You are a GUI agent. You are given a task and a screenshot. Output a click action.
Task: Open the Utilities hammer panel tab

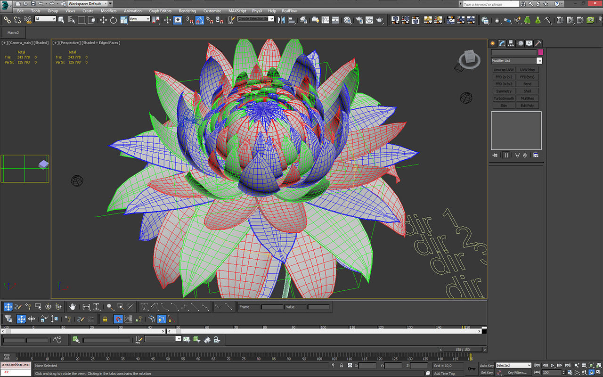[x=538, y=43]
